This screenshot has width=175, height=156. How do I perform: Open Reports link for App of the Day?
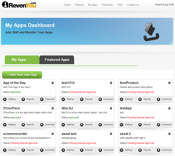click(x=30, y=99)
